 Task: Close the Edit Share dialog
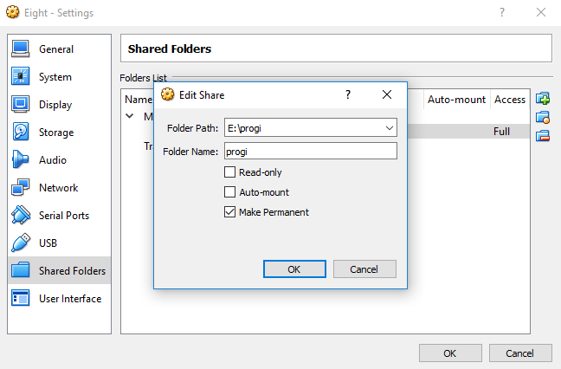(387, 94)
